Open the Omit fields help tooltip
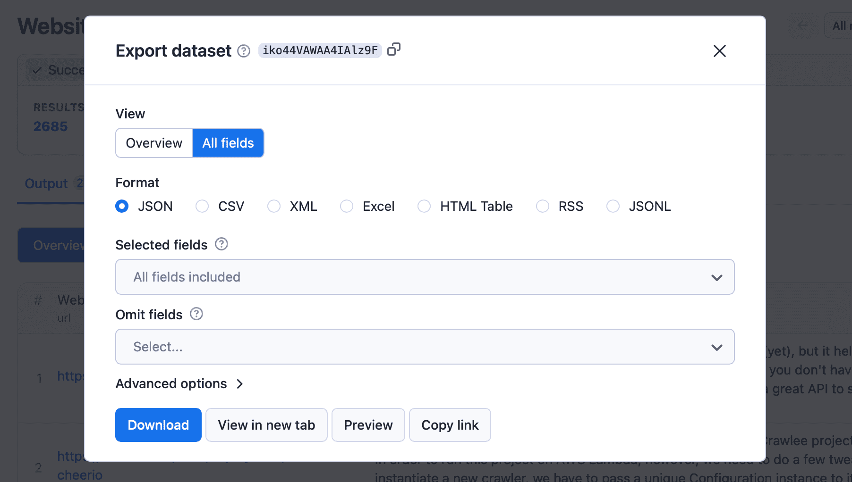 click(196, 314)
